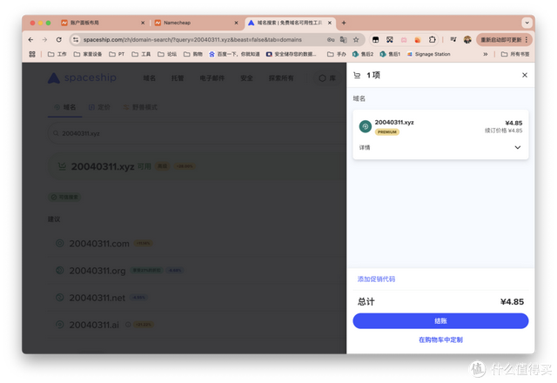Click the 添加促销代码 link
Screen dimensions: 557x383
[376, 279]
